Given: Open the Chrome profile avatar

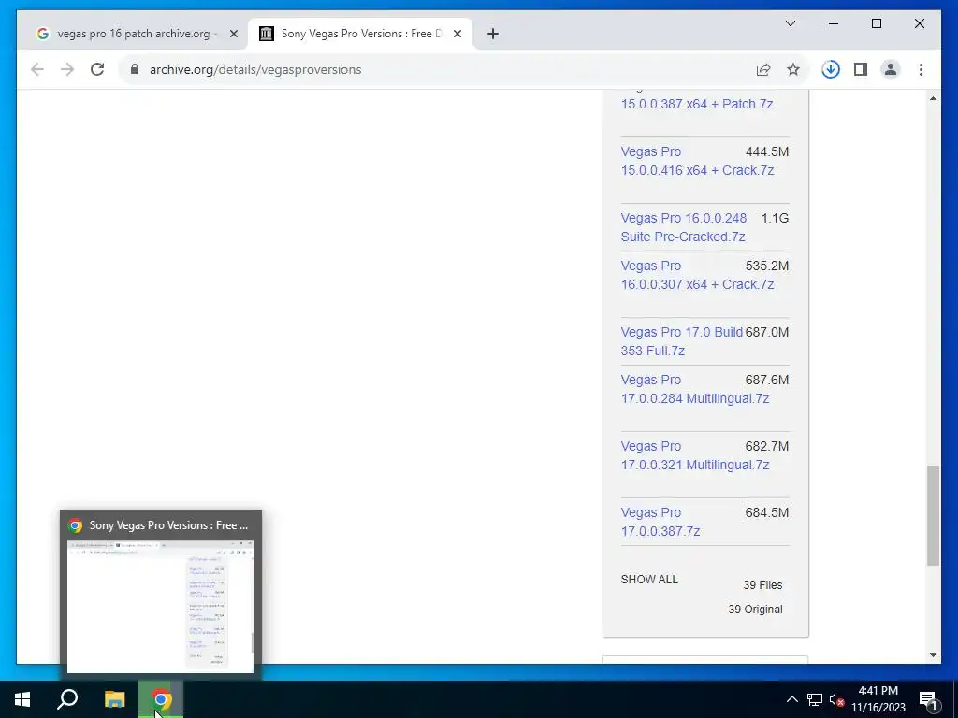Looking at the screenshot, I should click(891, 69).
